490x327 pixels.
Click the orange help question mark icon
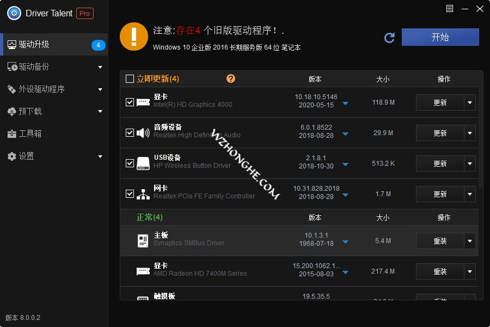[x=231, y=78]
